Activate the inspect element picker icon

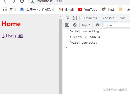[x=67, y=18]
